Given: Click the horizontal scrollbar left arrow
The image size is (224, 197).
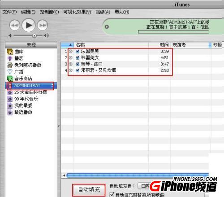Looking at the screenshot, I should 64,175.
